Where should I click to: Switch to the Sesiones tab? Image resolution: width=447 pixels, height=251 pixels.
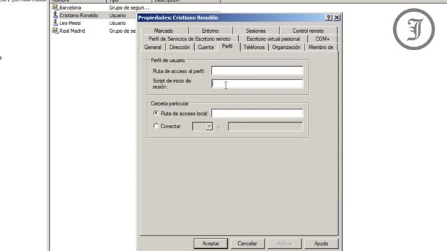(256, 31)
